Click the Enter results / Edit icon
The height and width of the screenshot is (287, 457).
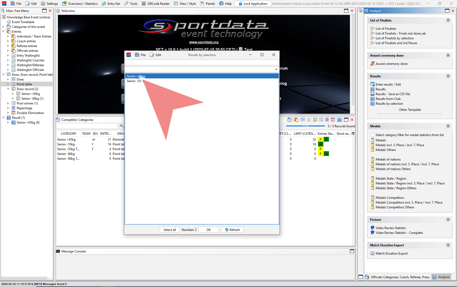(x=373, y=85)
